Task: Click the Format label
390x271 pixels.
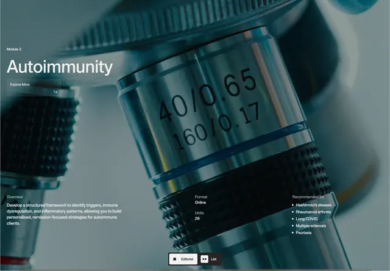Action: 201,197
